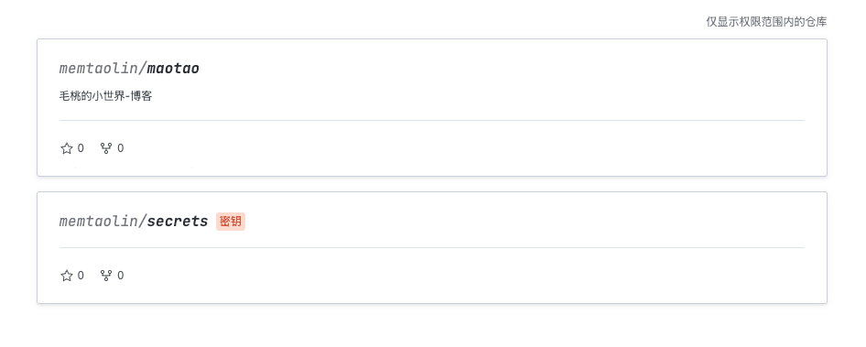Click the divider line in maotao card
This screenshot has height=347, width=866.
coord(432,120)
